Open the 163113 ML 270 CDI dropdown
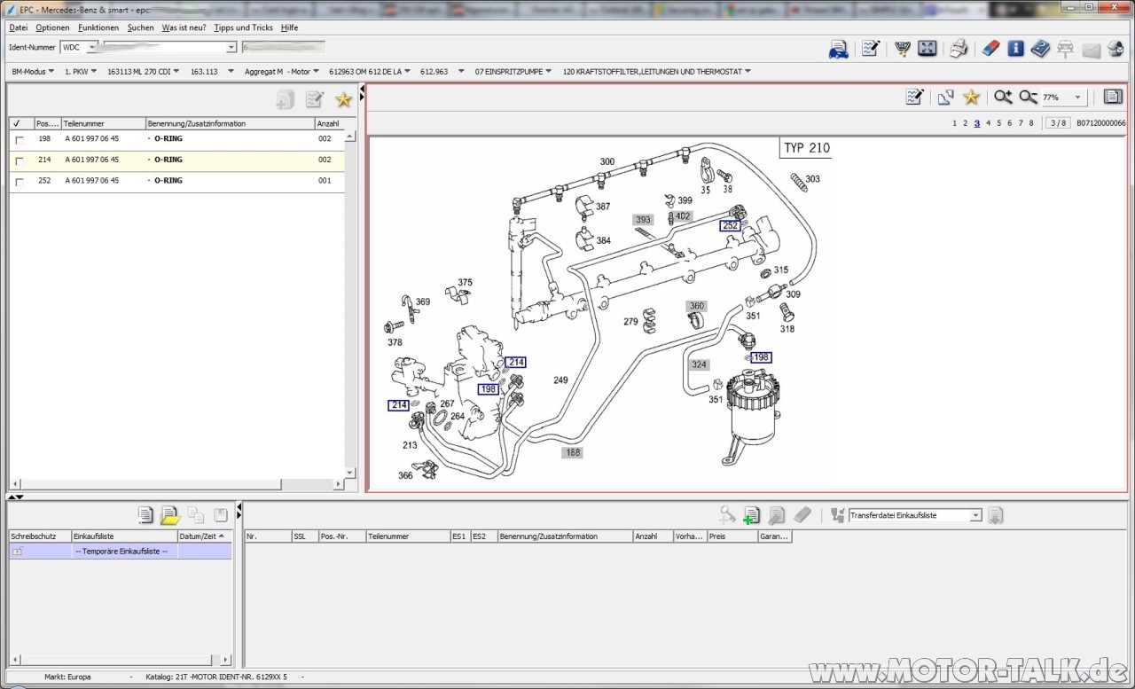This screenshot has width=1135, height=689. 143,71
